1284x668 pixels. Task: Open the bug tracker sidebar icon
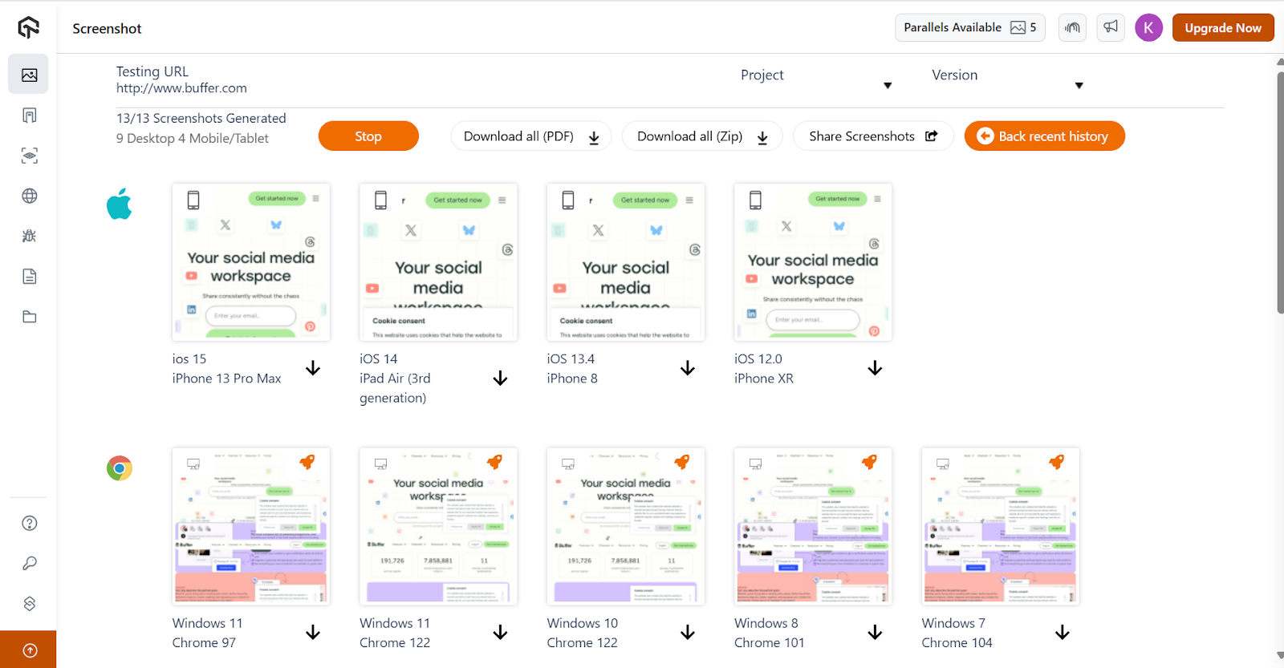point(29,236)
